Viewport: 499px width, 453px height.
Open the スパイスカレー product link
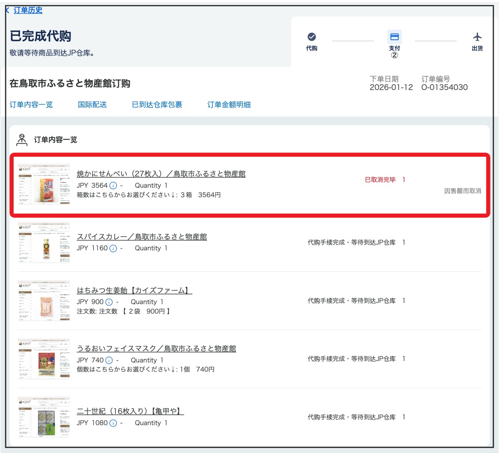point(142,237)
